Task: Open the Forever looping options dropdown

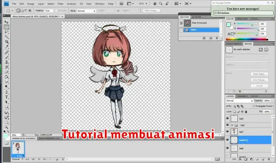Action: click(x=18, y=159)
